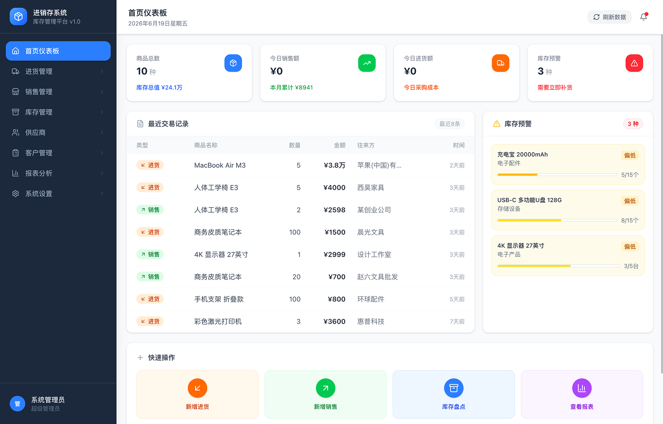Image resolution: width=663 pixels, height=424 pixels.
Task: Click the truck icon beside 进货管理
Action: tap(16, 71)
